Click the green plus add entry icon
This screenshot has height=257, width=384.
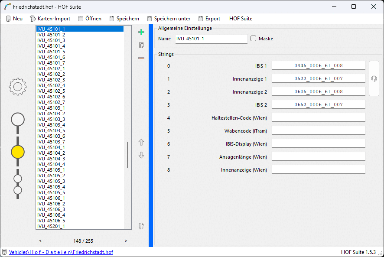141,32
